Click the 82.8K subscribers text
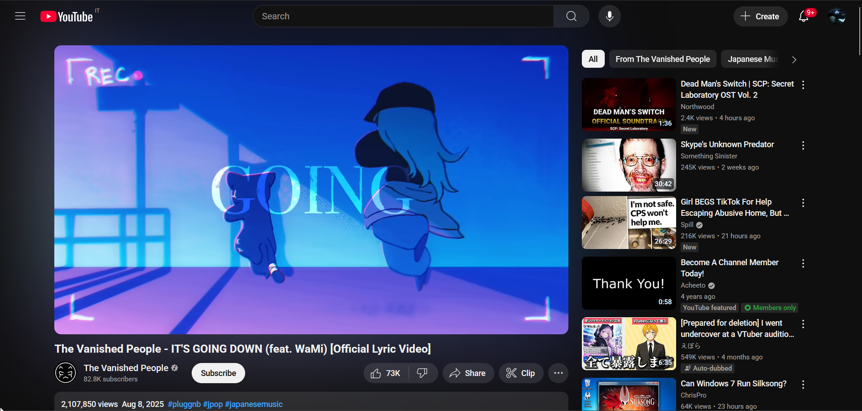The height and width of the screenshot is (411, 862). 110,379
